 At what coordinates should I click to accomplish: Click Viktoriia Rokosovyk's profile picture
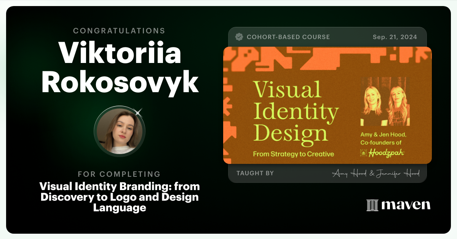coord(119,131)
